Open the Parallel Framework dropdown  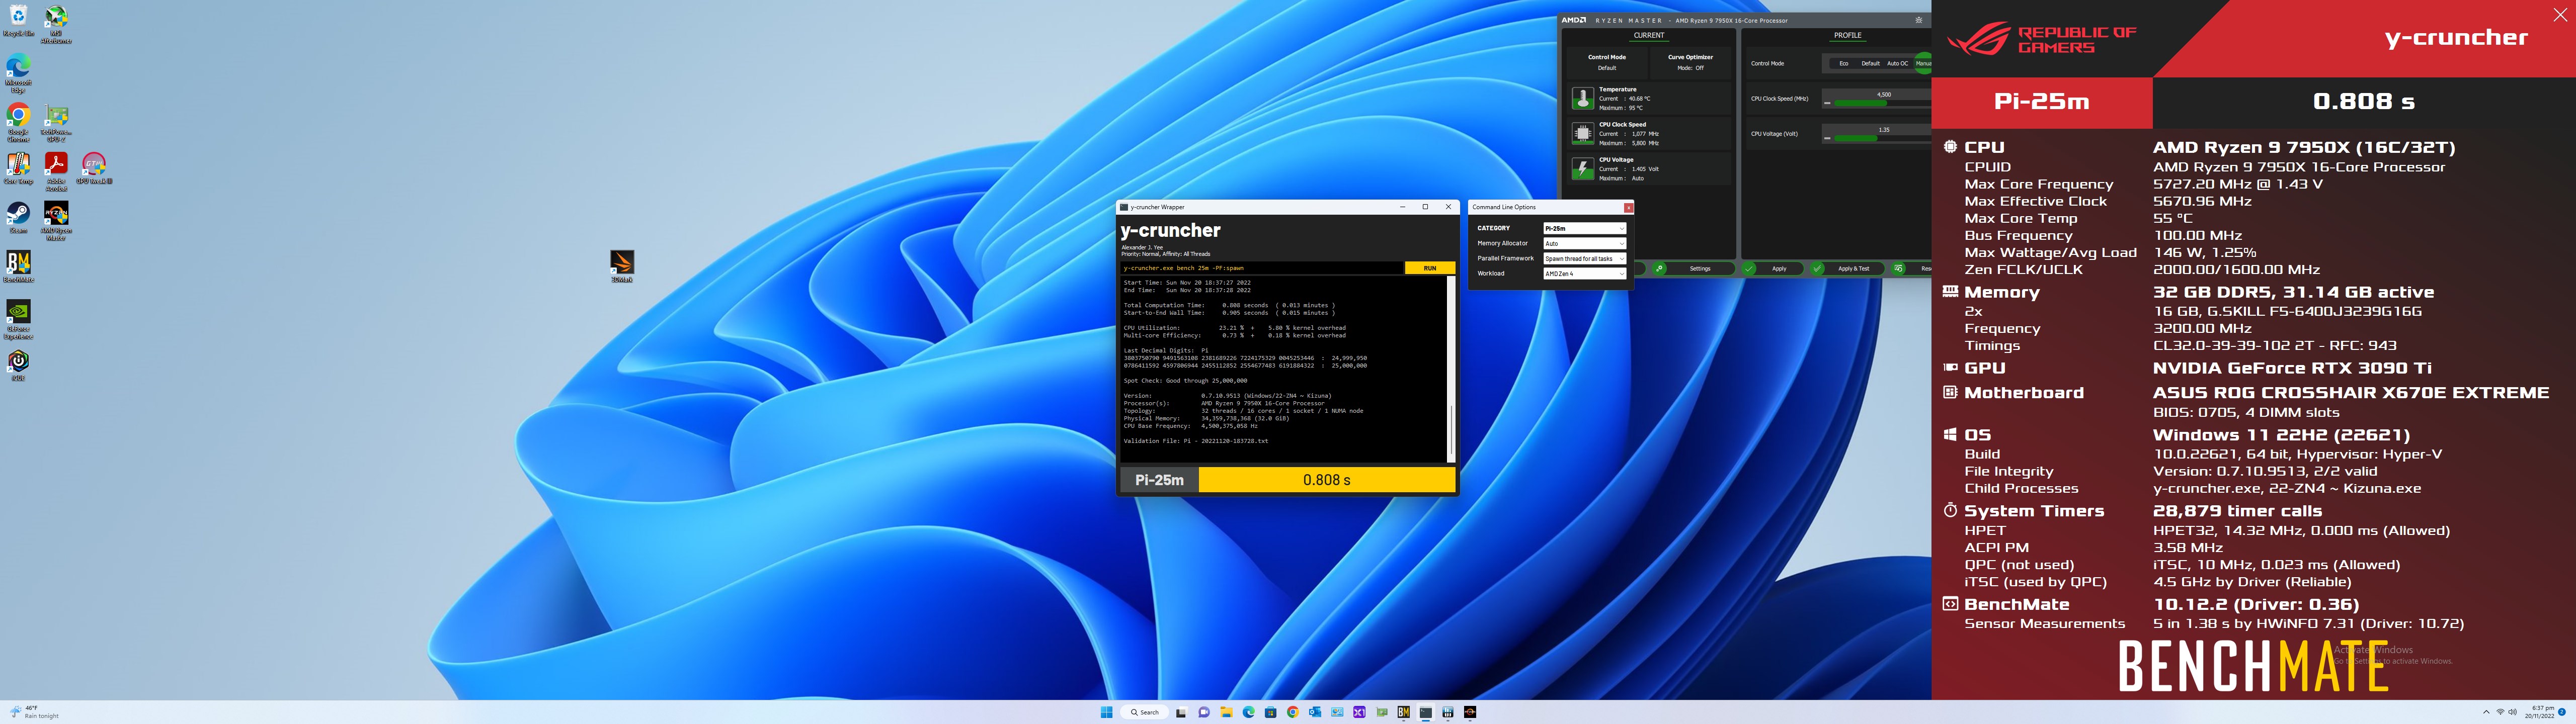click(1584, 258)
